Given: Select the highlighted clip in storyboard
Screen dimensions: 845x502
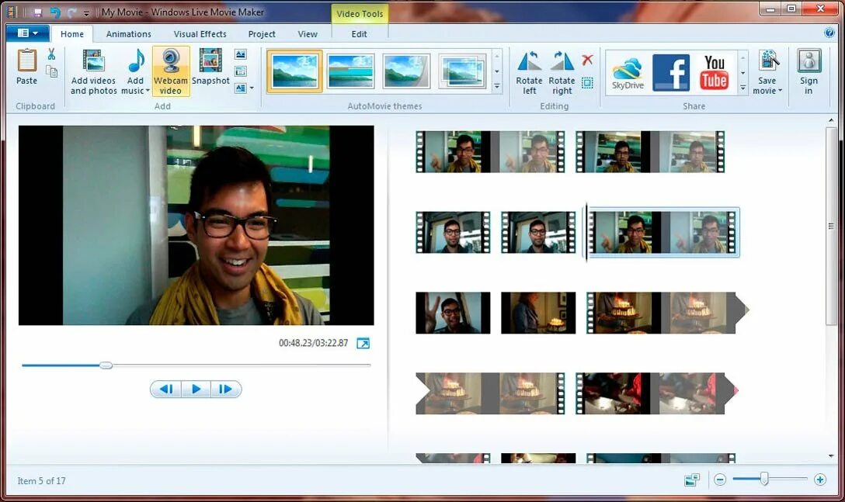Looking at the screenshot, I should point(662,232).
